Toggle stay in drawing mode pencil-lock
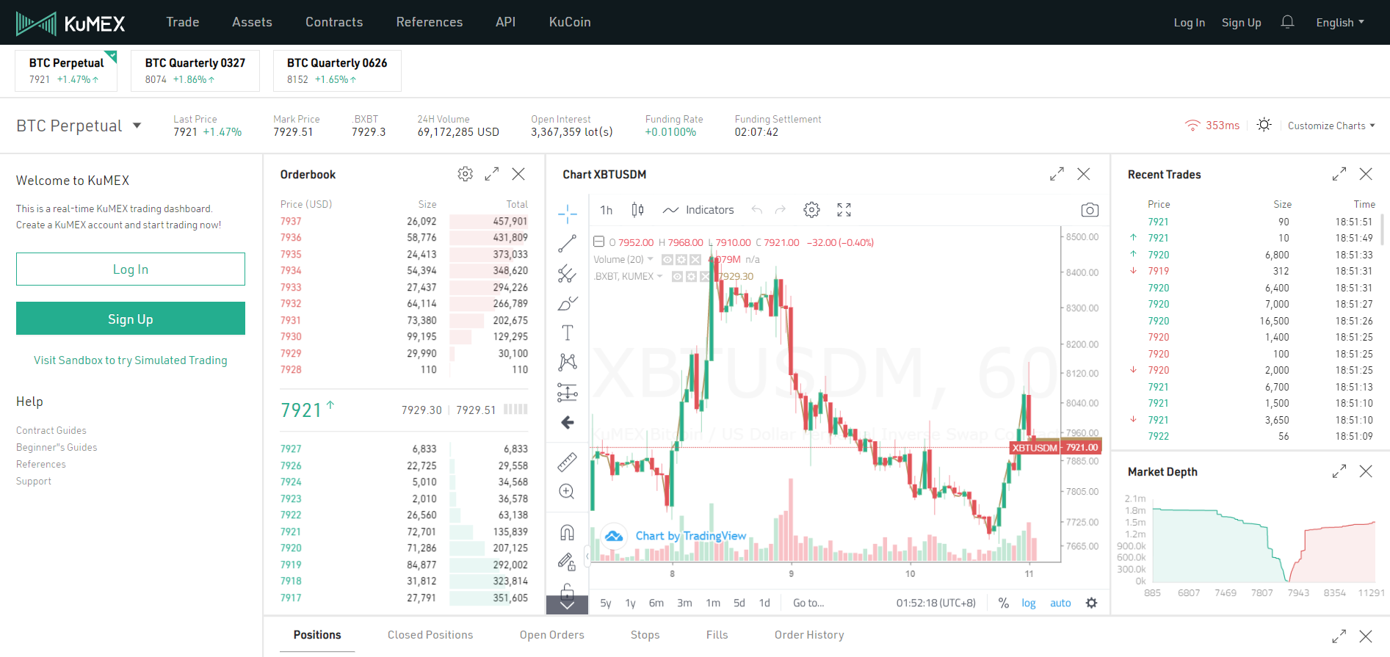1390x657 pixels. (567, 562)
